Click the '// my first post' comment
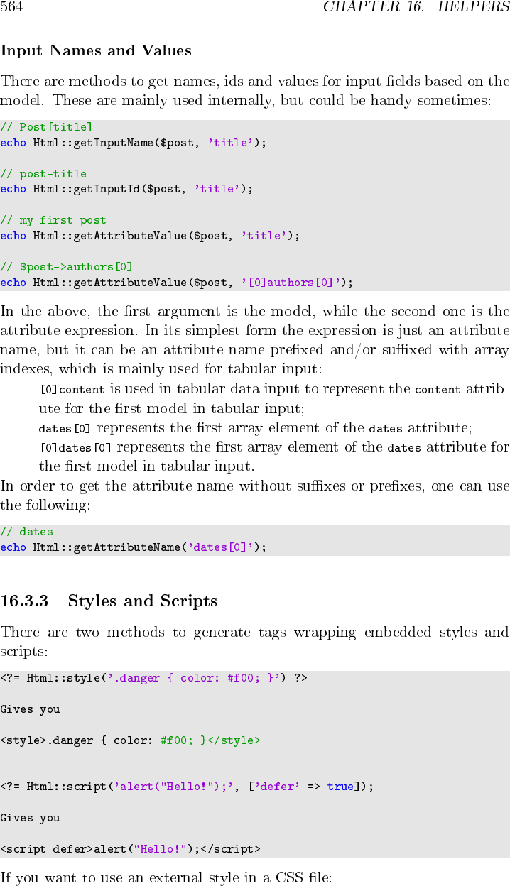The height and width of the screenshot is (886, 510). point(53,220)
